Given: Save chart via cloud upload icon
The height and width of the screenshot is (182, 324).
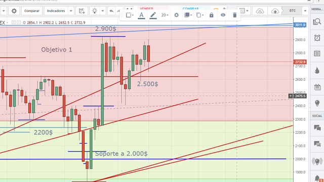Looking at the screenshot, I should pyautogui.click(x=275, y=11).
